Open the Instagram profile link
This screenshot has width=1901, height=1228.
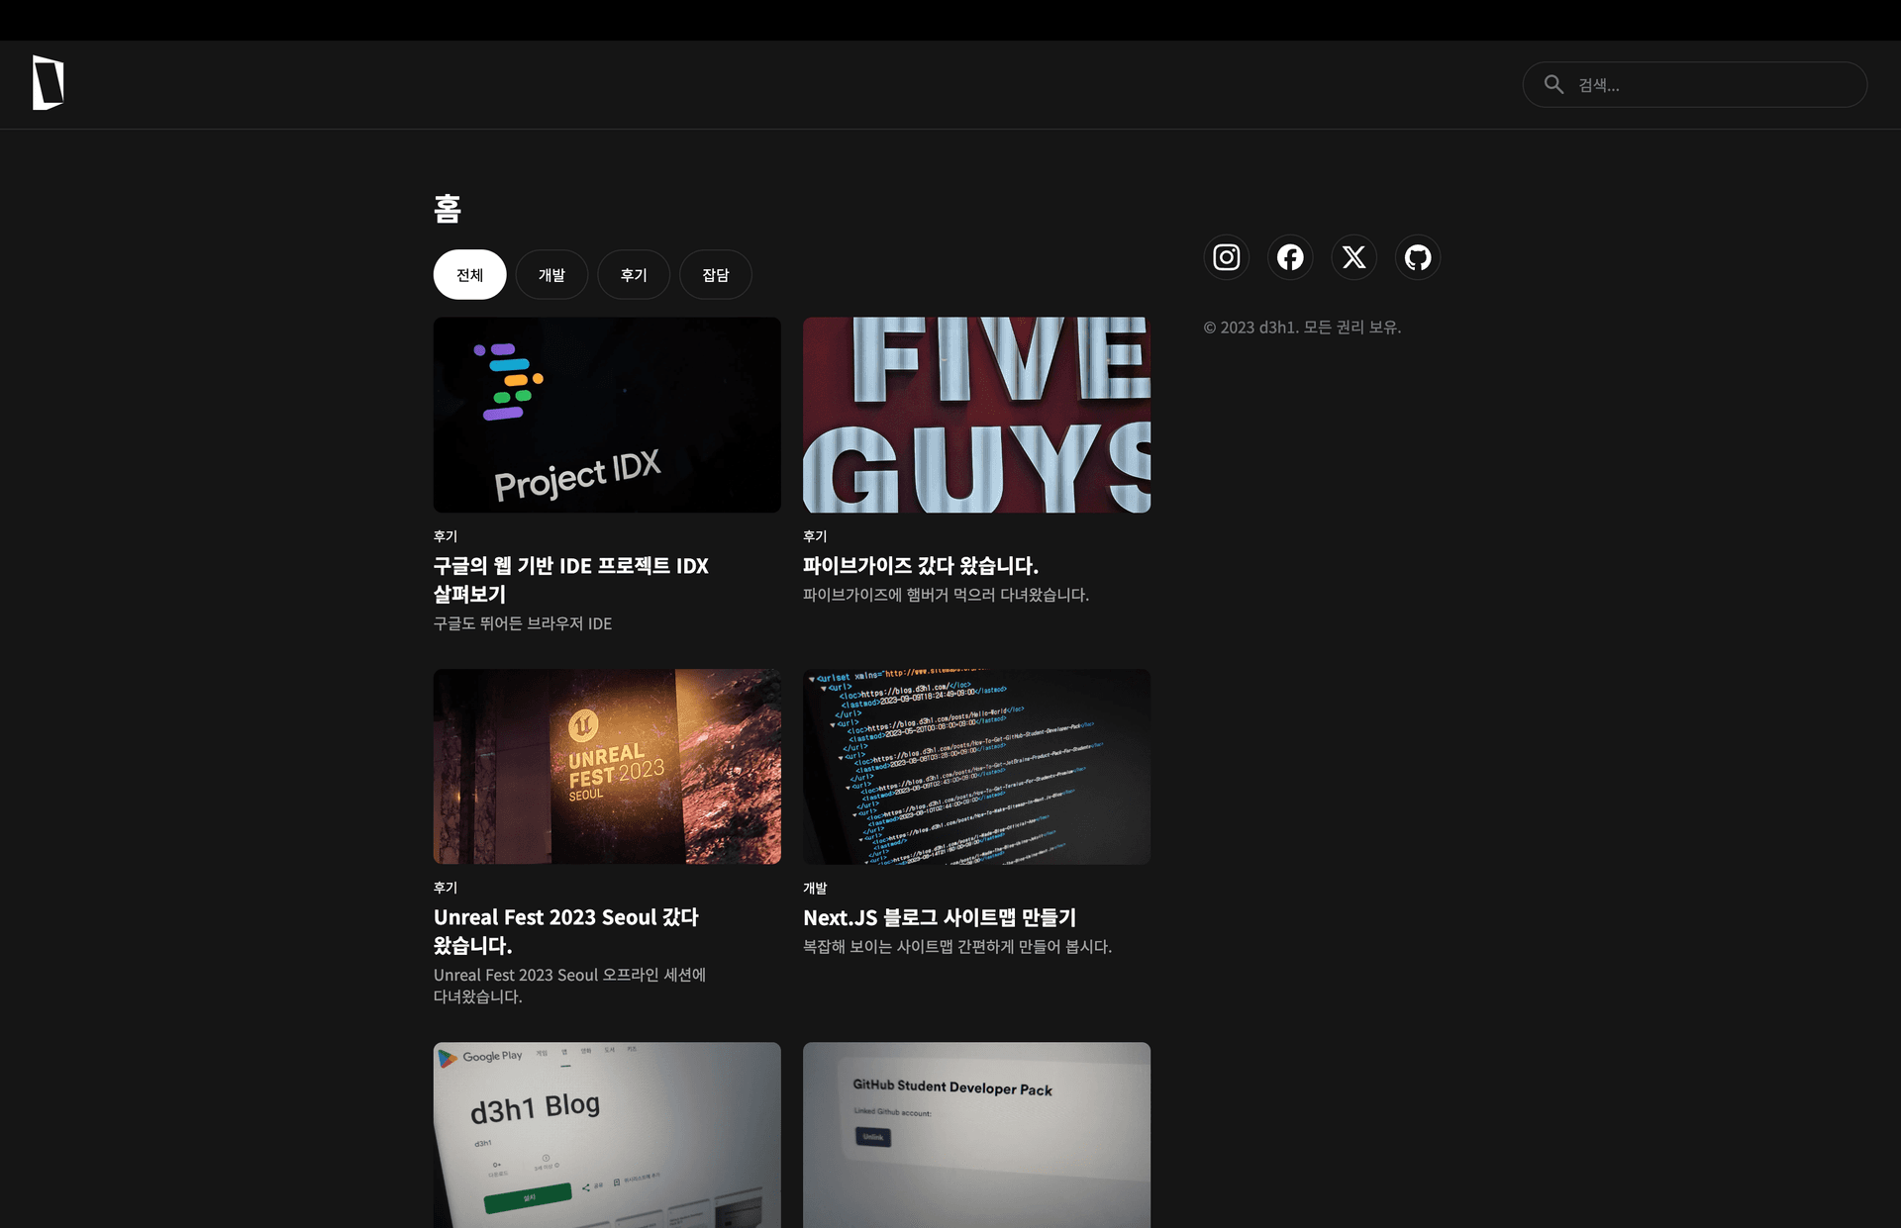tap(1226, 257)
